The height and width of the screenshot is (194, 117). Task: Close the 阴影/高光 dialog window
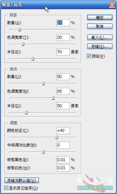tap(112, 5)
